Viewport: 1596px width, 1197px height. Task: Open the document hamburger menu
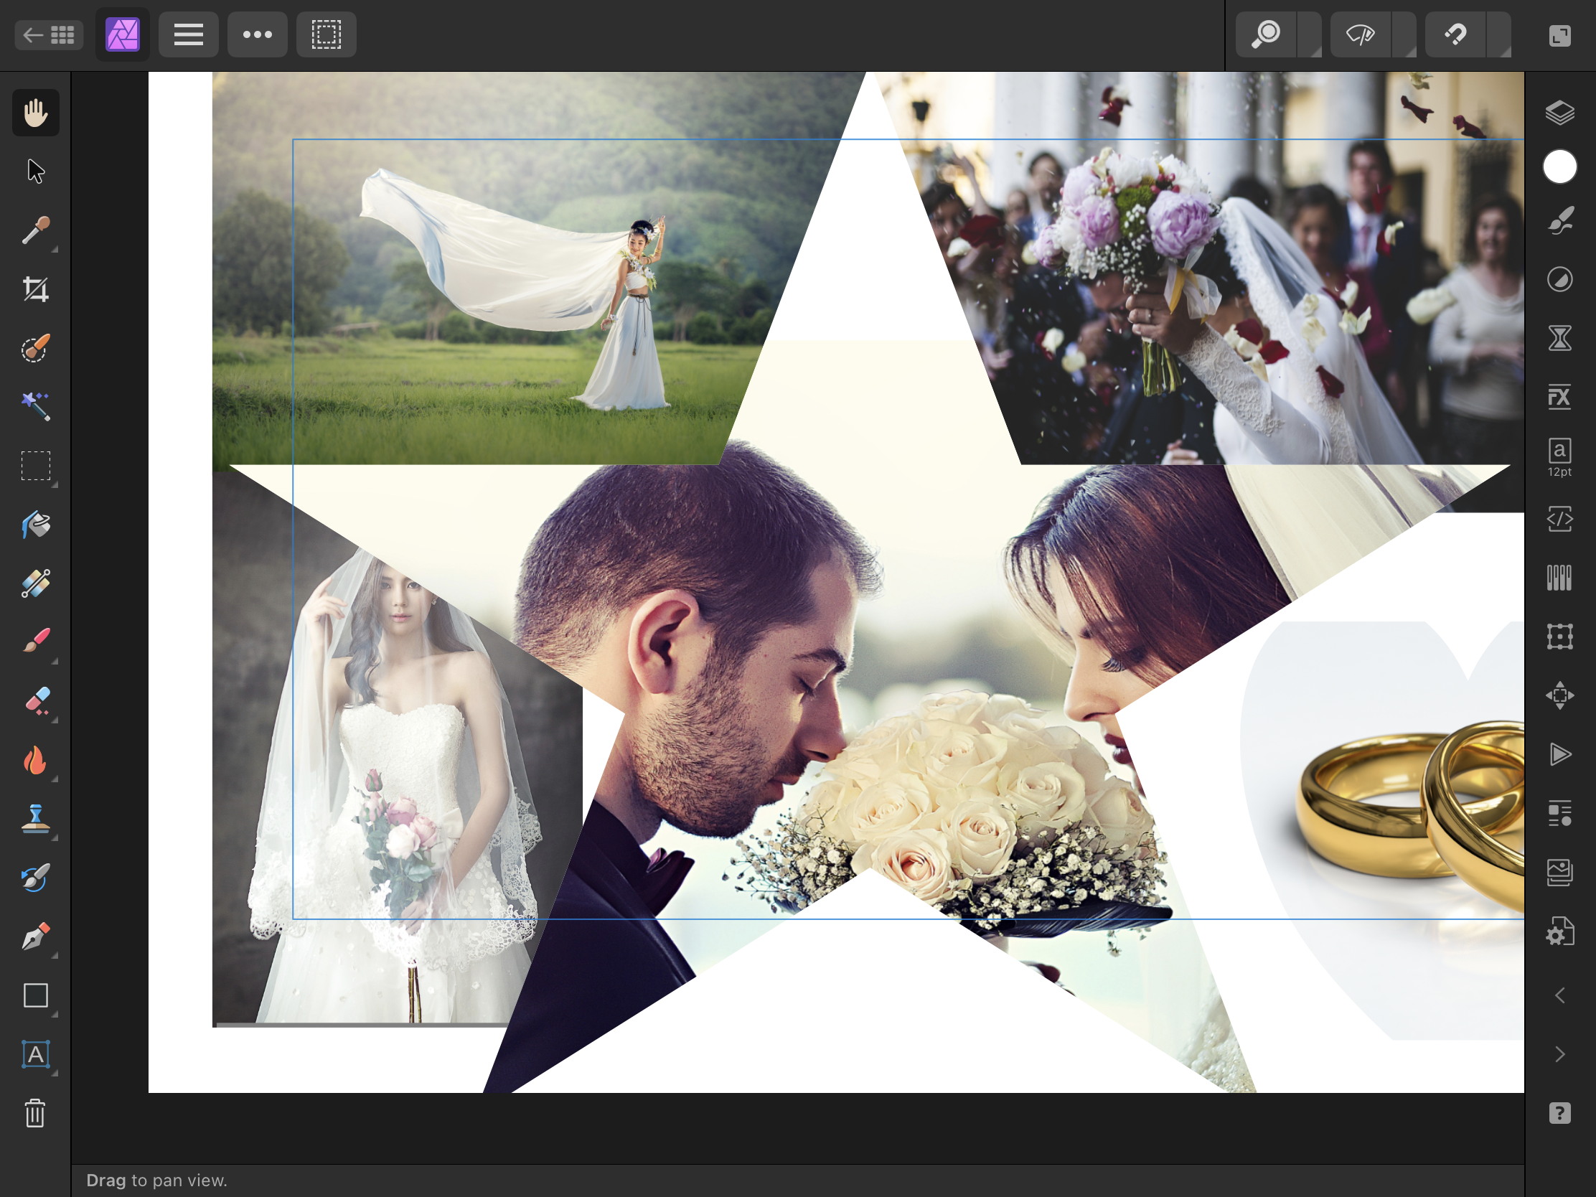tap(188, 34)
